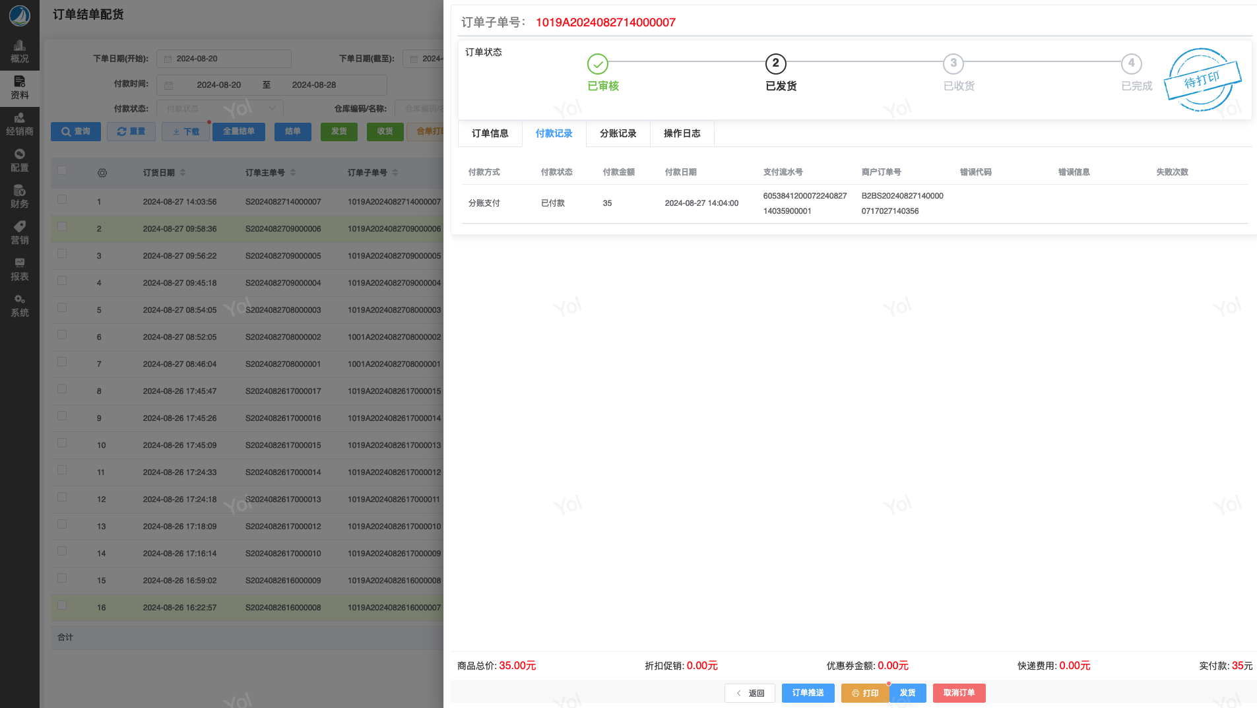Check the checkbox for order row 3
The height and width of the screenshot is (708, 1257).
coord(62,253)
